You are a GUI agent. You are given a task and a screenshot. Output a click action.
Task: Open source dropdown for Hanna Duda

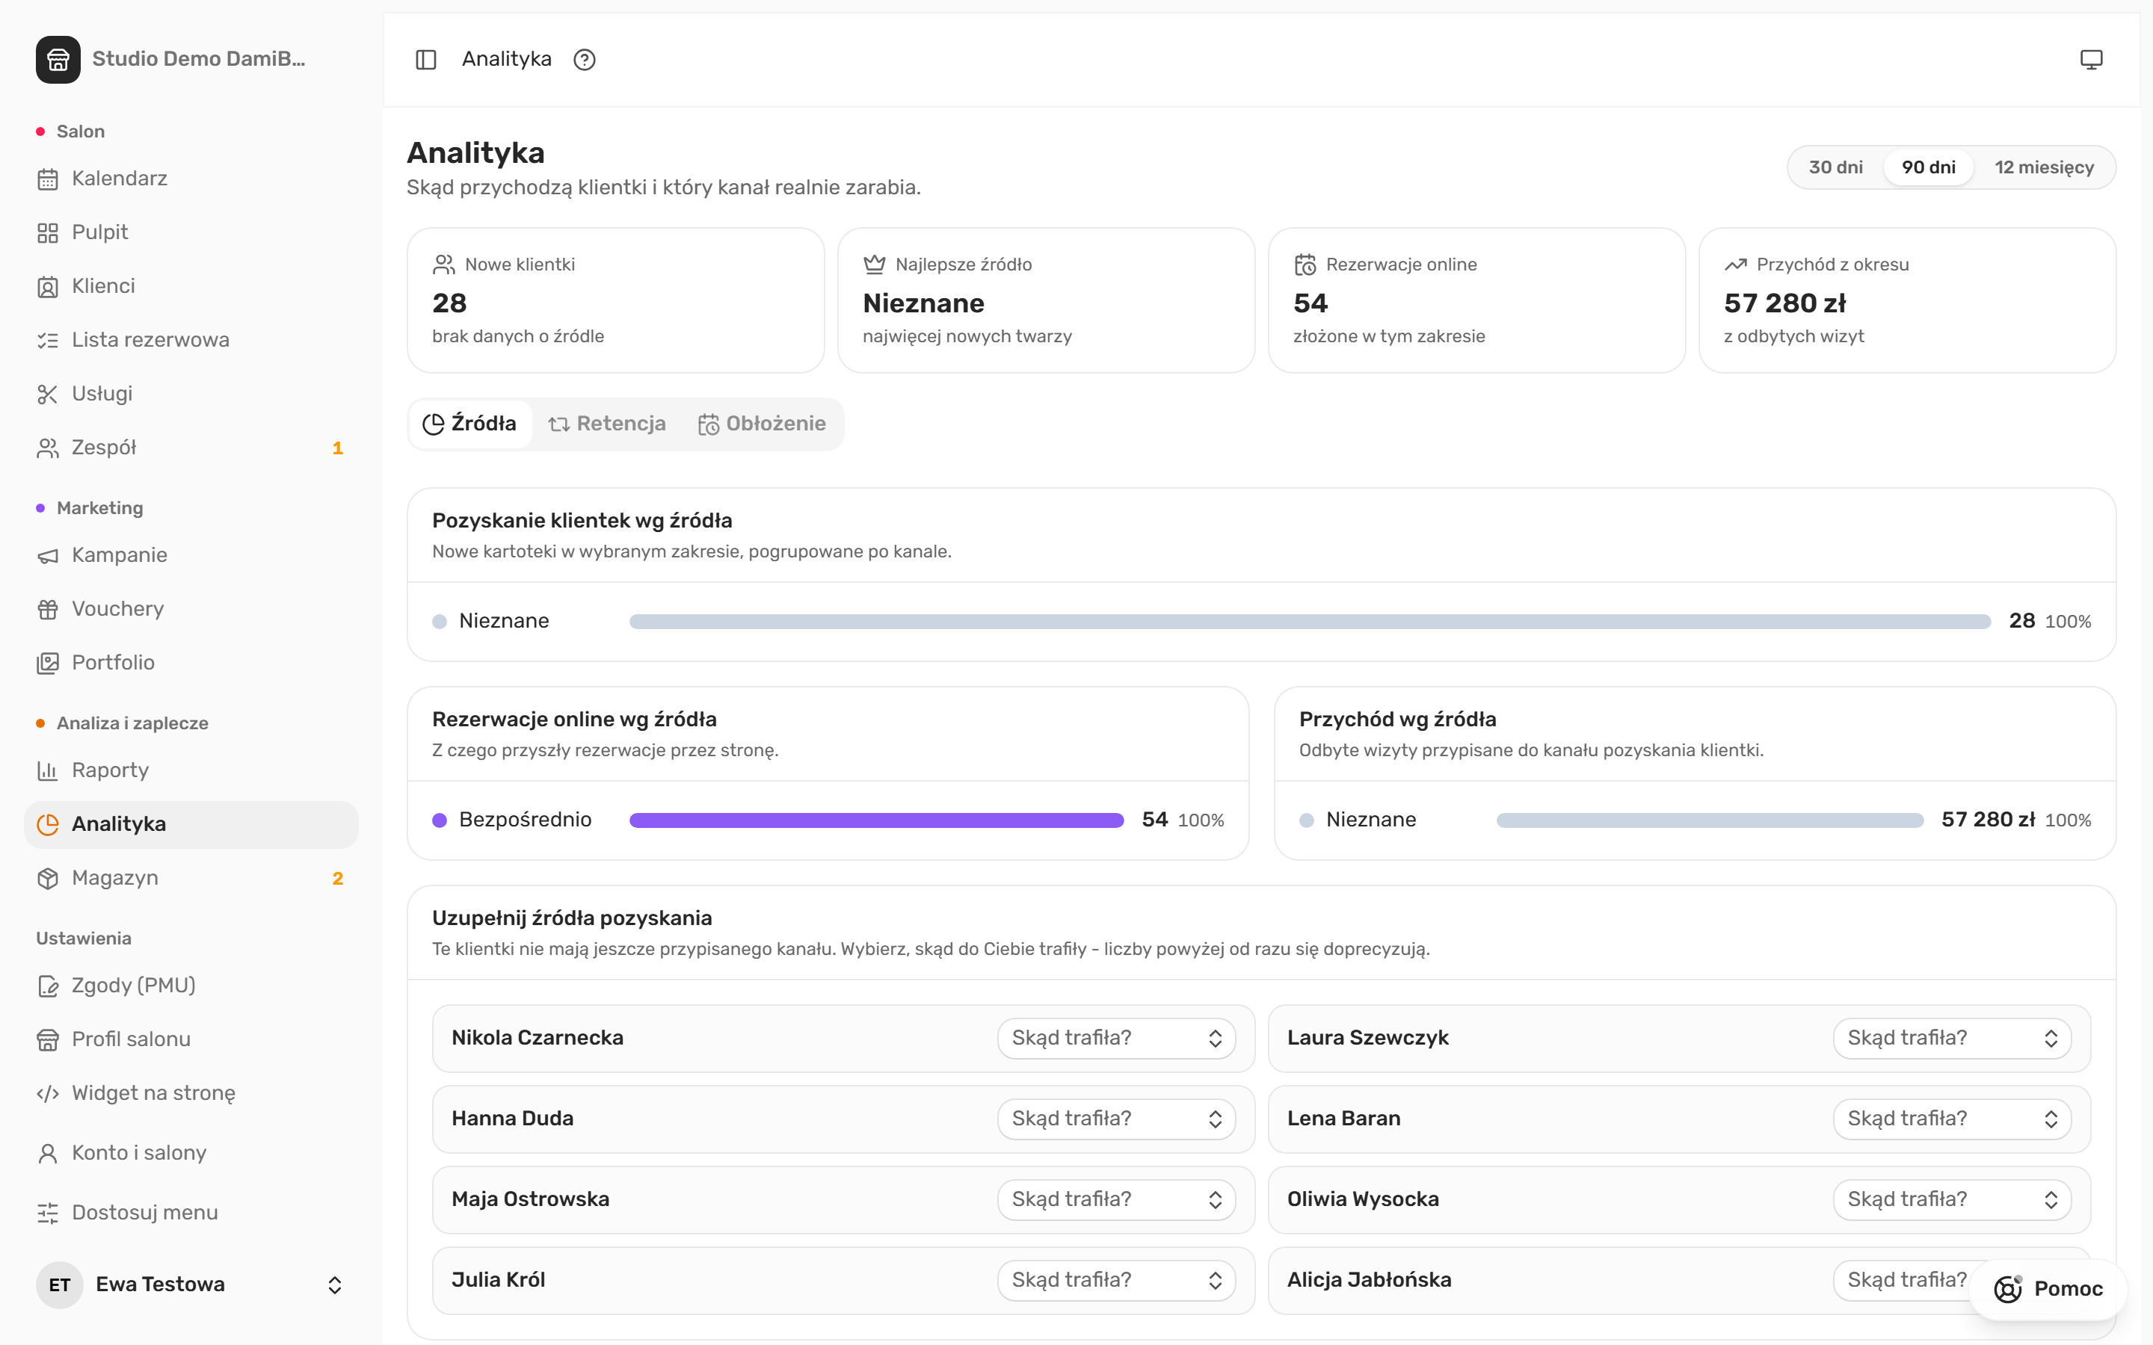1117,1119
